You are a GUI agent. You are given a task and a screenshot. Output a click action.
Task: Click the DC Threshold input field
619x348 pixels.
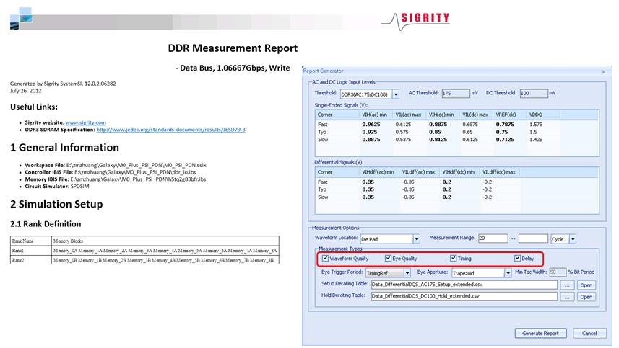pyautogui.click(x=534, y=93)
